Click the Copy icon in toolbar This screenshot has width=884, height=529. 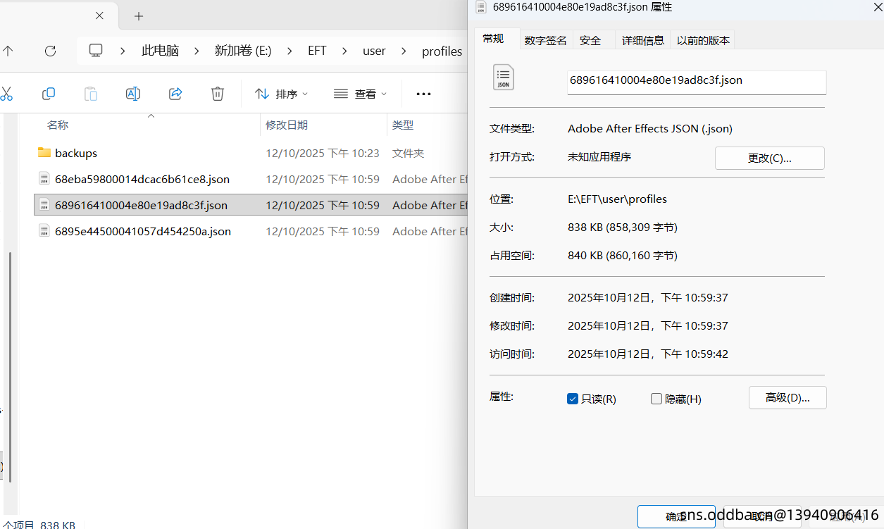49,94
